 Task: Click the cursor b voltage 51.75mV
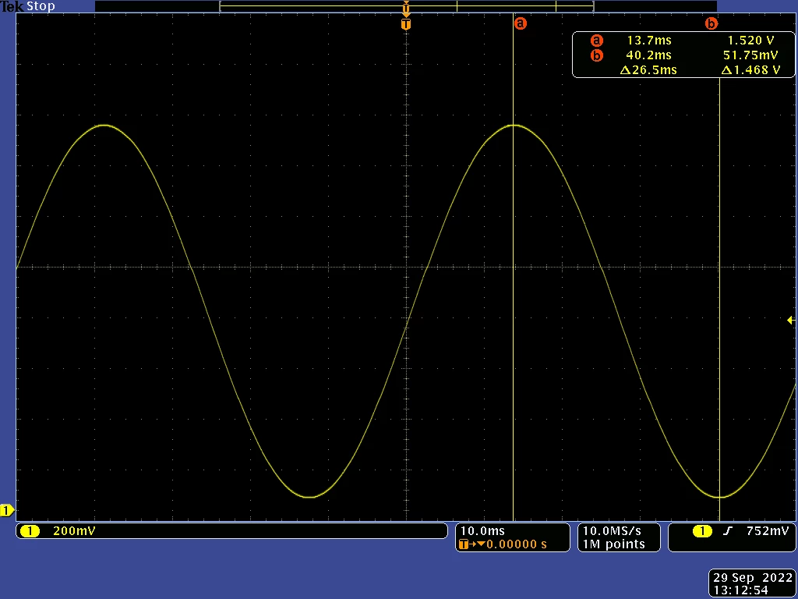[750, 55]
